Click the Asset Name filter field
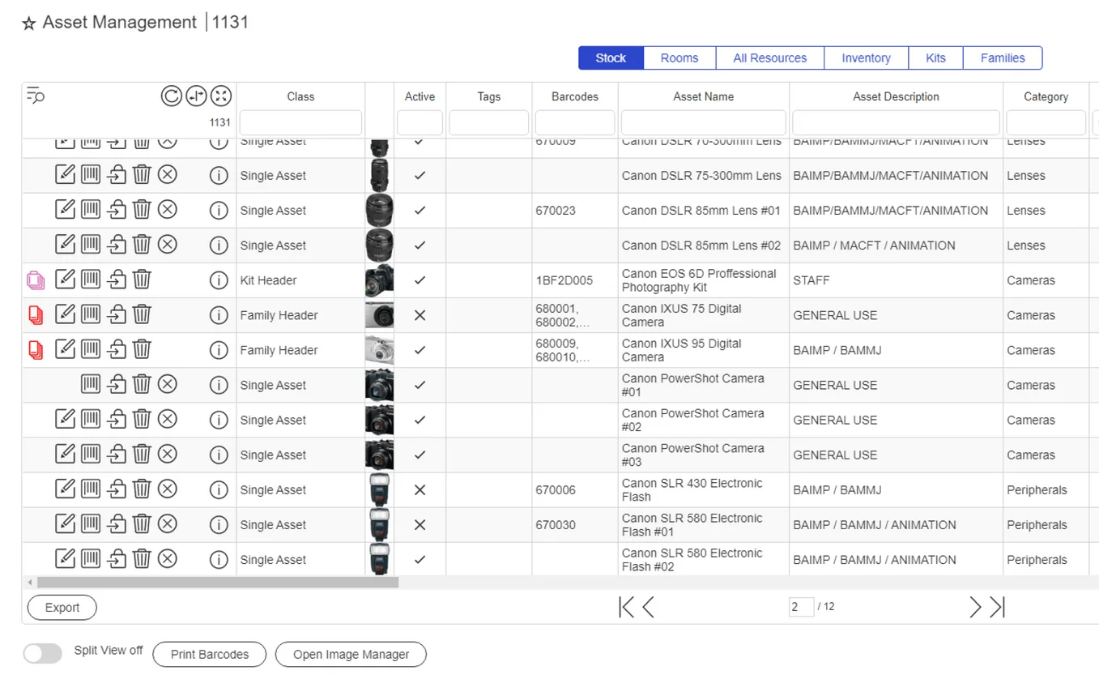The image size is (1099, 679). 703,122
